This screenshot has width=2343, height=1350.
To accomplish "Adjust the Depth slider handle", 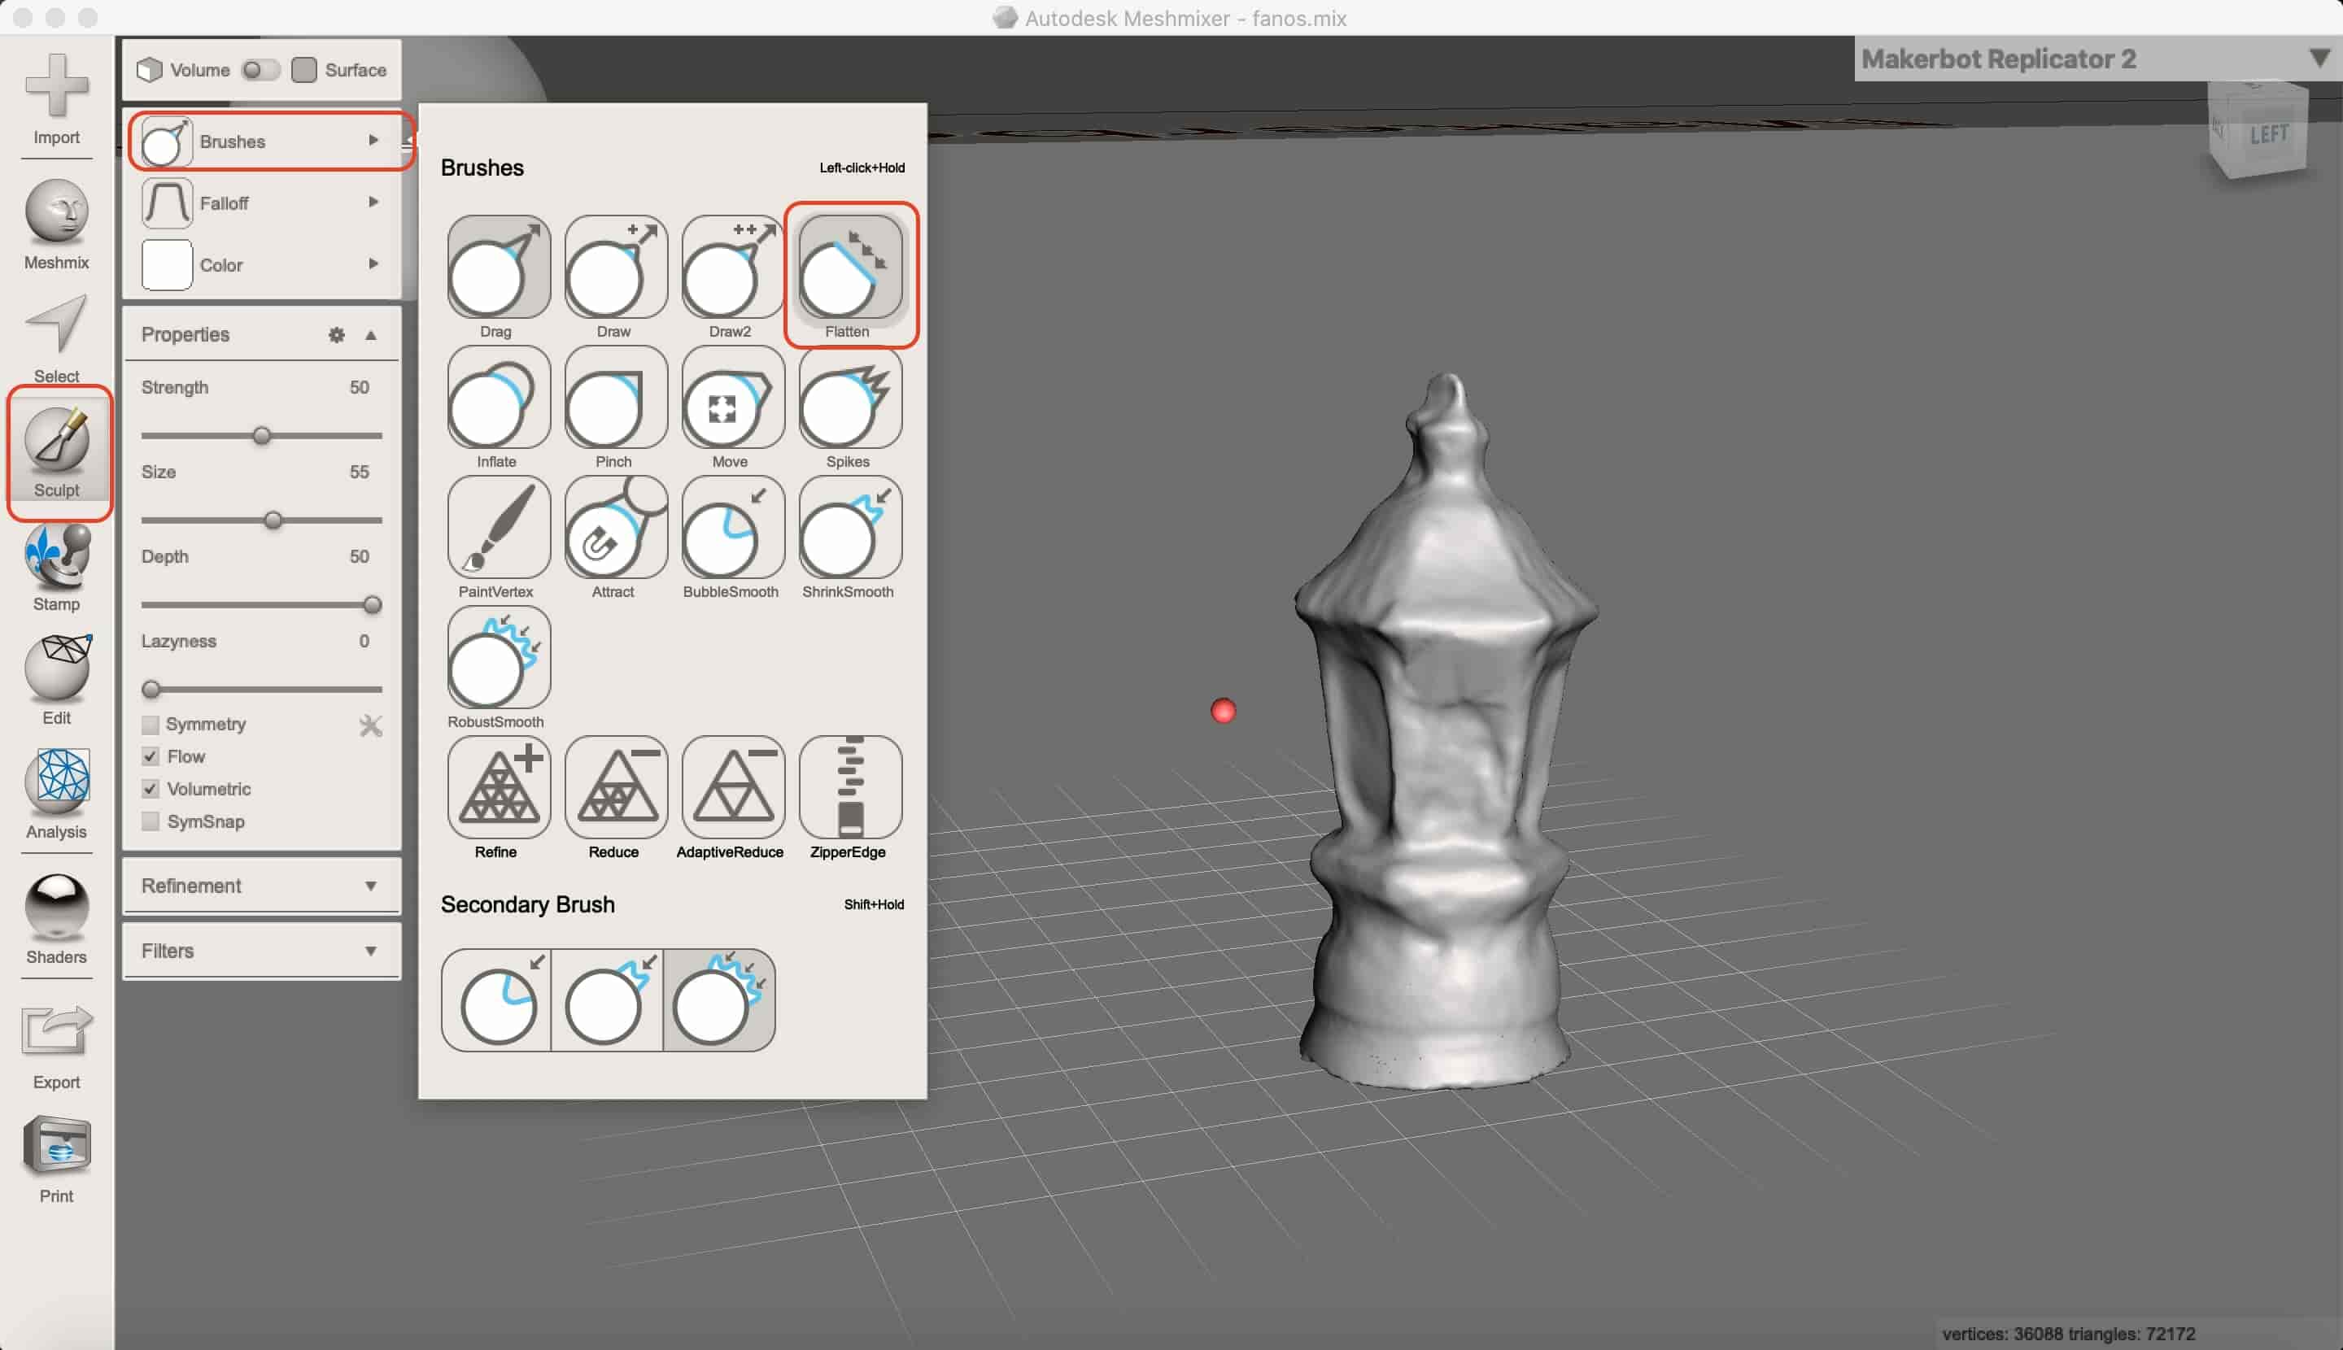I will 373,604.
